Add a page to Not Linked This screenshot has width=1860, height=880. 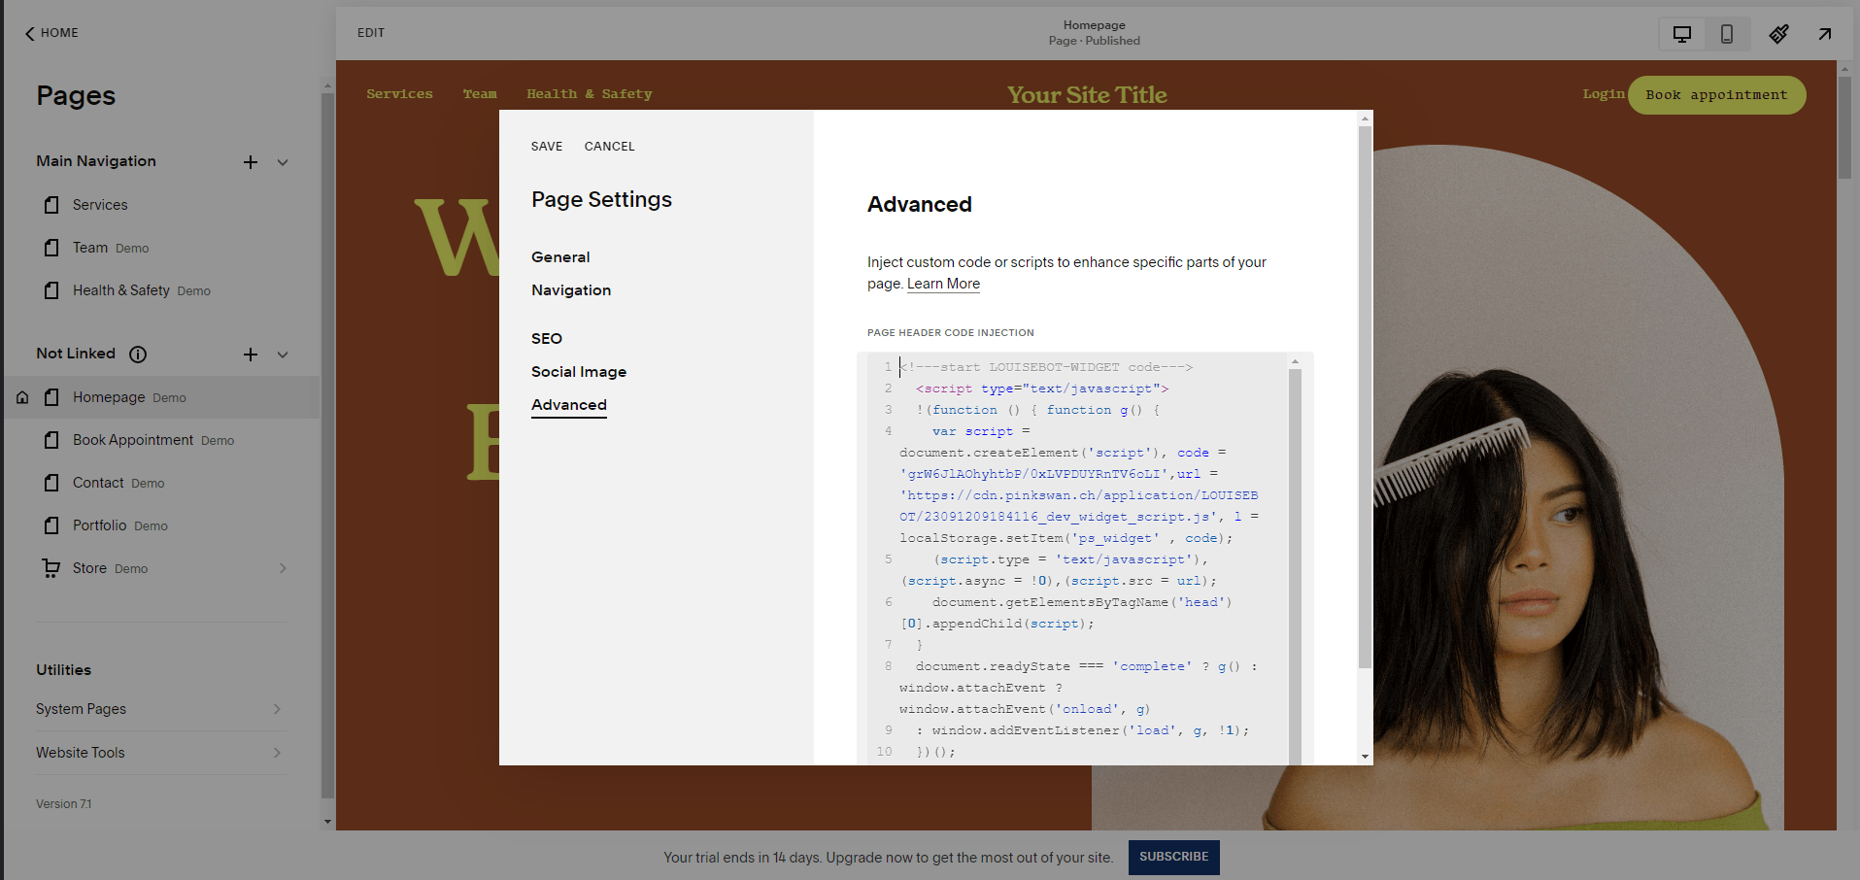(251, 355)
